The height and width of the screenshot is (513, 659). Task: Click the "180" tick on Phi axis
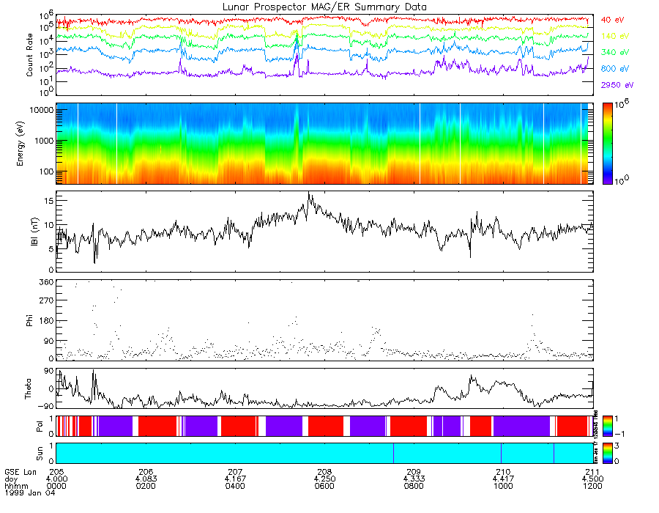[47, 321]
